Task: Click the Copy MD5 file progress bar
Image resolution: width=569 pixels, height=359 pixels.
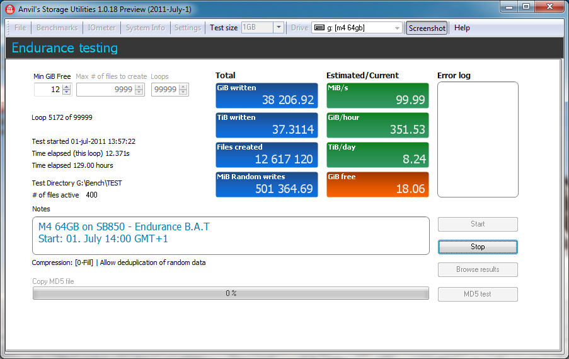Action: tap(231, 293)
